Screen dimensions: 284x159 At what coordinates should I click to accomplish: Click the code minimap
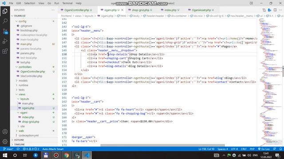[270, 82]
